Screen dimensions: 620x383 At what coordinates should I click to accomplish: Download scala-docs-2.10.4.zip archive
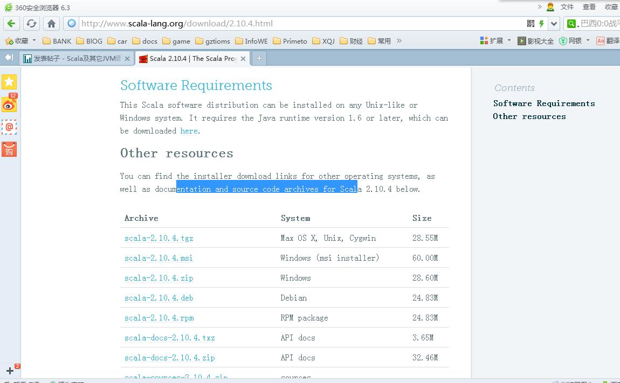point(170,358)
